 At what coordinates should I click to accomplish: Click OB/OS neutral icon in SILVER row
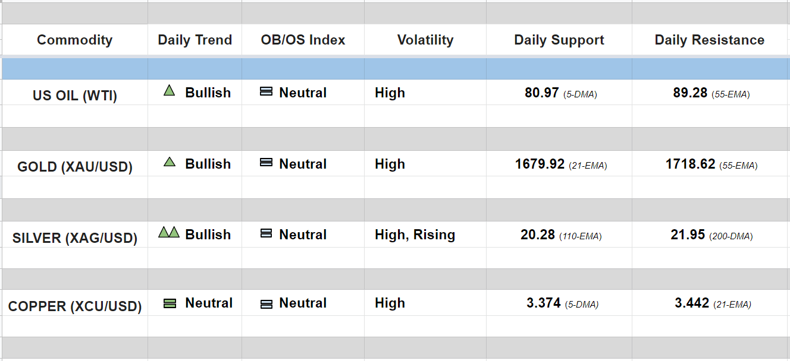point(267,234)
